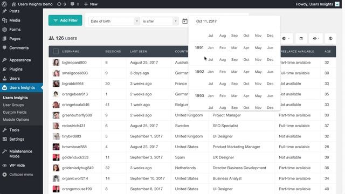
Task: Open Media in the sidebar
Action: [15, 20]
